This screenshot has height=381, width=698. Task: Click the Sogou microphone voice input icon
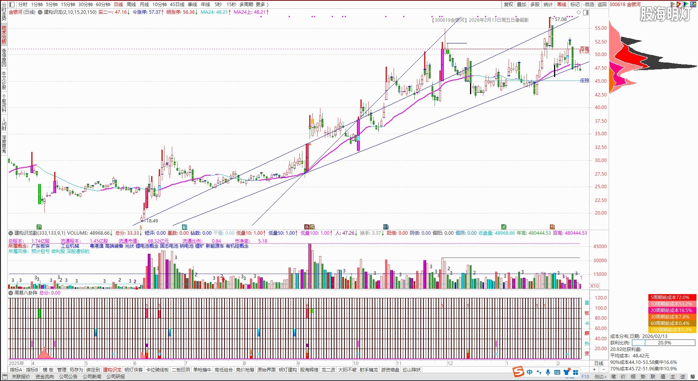(548, 372)
